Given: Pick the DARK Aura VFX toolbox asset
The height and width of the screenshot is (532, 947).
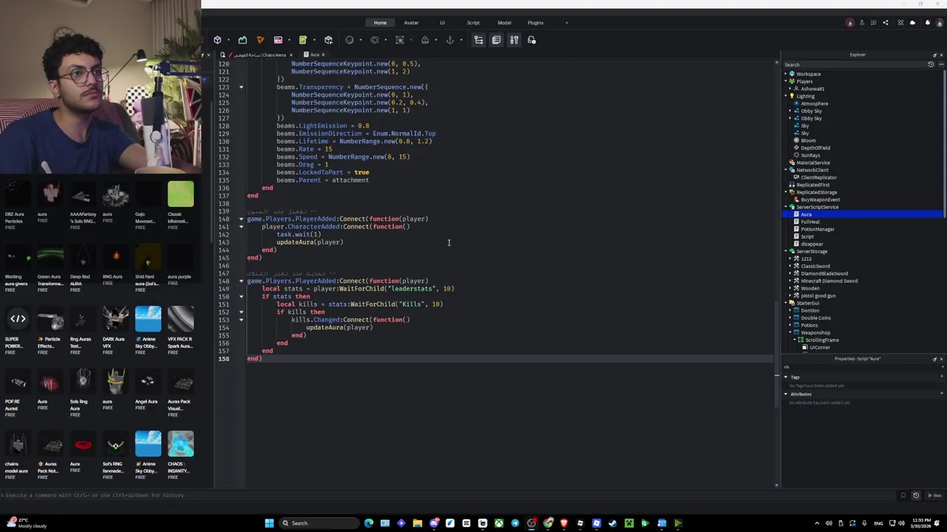Looking at the screenshot, I should click(x=115, y=330).
